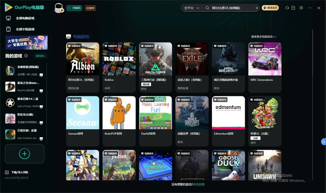Click the 国际服 tag on 三角洲行动
This screenshot has height=193, width=326.
point(146,84)
